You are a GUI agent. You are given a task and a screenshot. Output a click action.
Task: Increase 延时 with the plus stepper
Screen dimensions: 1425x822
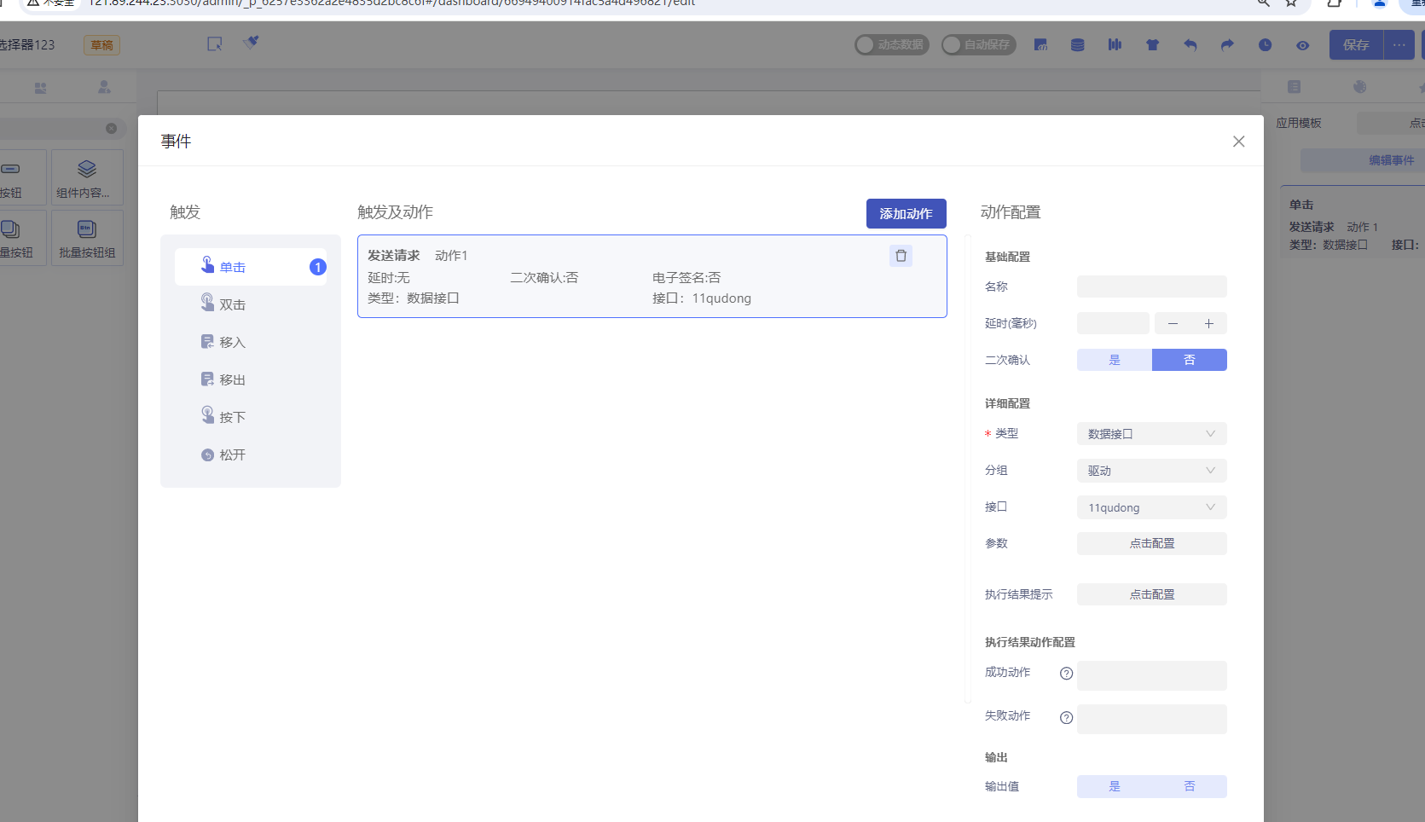click(x=1209, y=323)
